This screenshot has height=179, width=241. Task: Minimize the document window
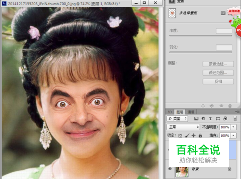coord(136,3)
